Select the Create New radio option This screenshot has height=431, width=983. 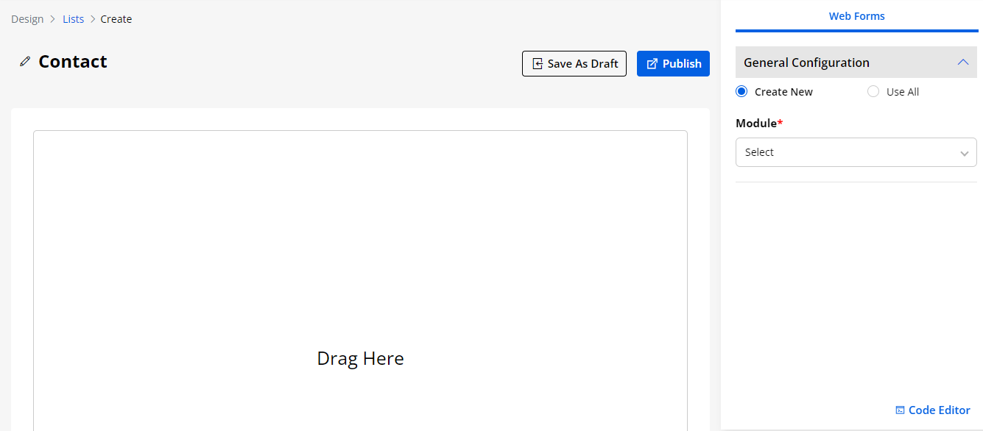point(741,92)
